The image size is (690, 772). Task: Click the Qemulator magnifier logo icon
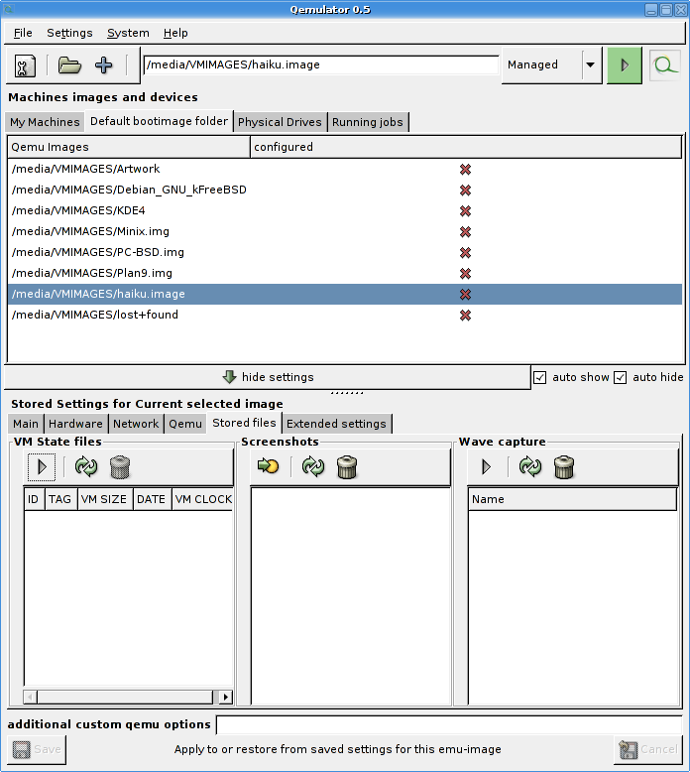coord(665,64)
